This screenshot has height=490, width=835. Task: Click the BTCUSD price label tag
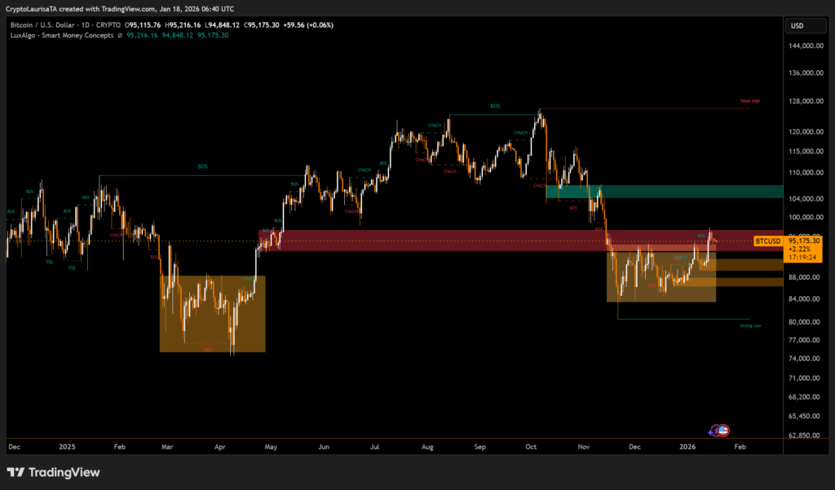767,241
